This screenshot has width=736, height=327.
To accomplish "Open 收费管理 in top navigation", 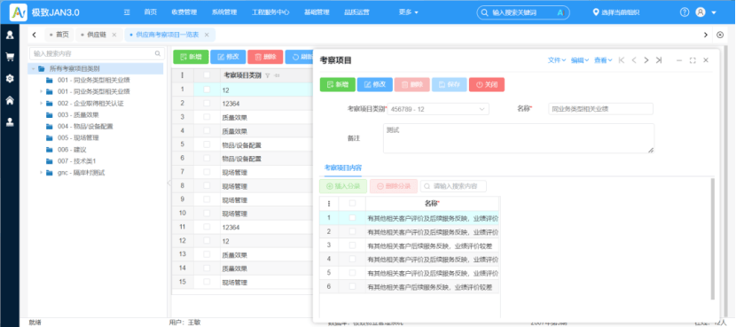I will pyautogui.click(x=184, y=12).
